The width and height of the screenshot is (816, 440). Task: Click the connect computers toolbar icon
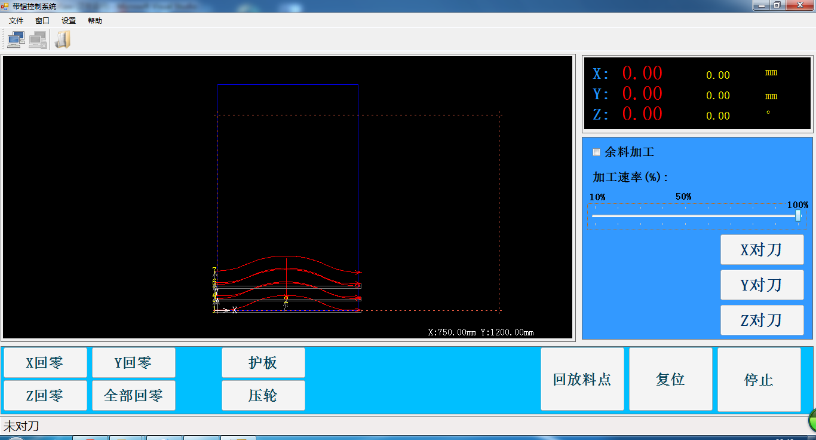tap(16, 39)
